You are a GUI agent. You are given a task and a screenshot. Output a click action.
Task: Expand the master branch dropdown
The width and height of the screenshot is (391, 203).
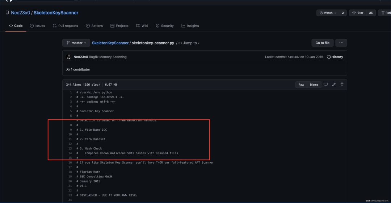(76, 43)
